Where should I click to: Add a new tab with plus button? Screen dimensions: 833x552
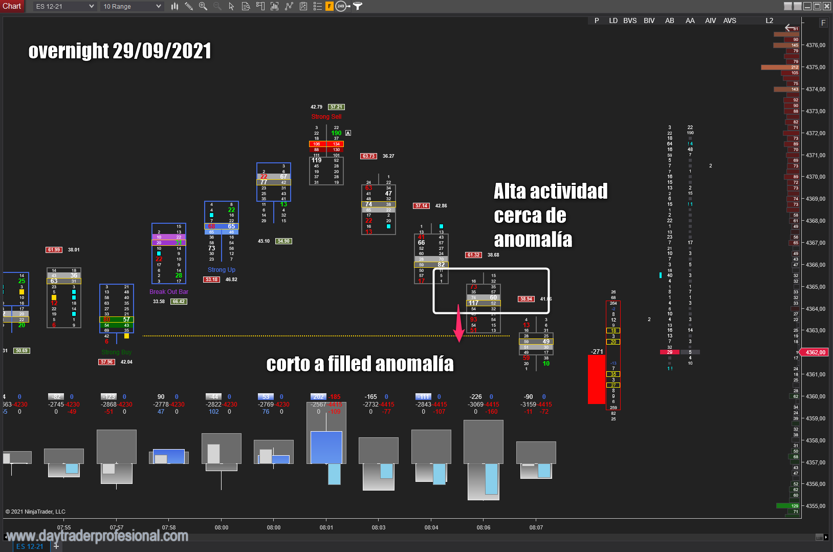56,546
